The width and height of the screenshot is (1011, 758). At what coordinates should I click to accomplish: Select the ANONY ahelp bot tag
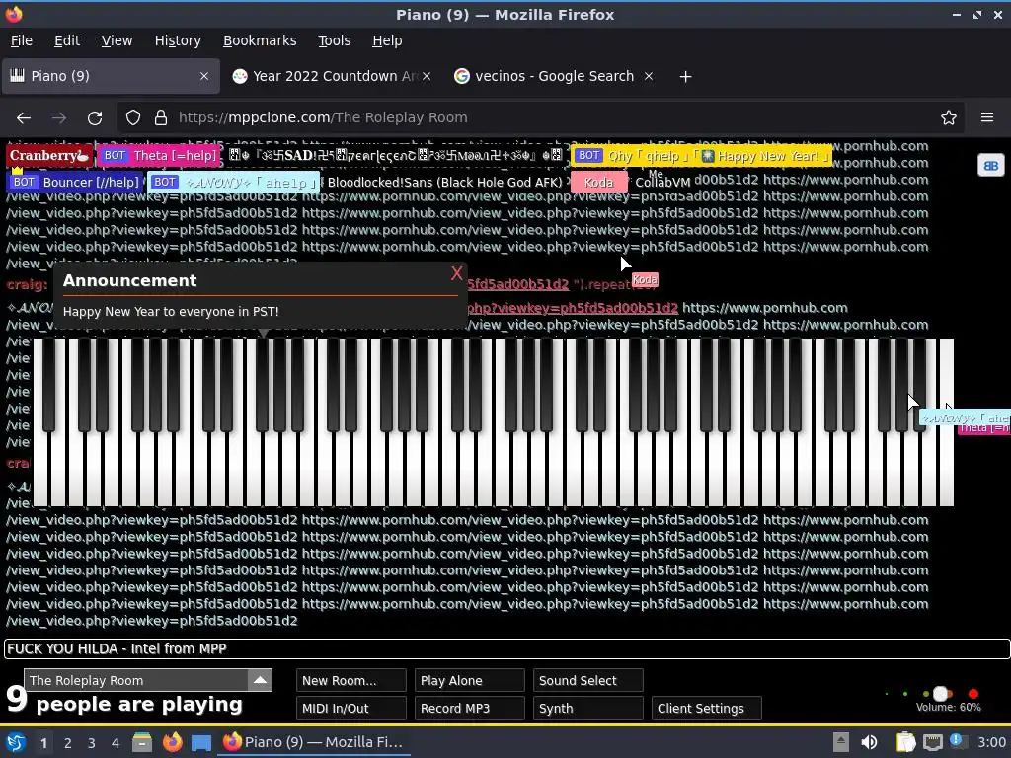coord(233,182)
